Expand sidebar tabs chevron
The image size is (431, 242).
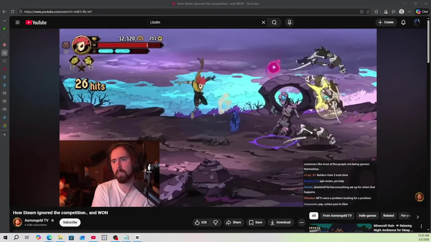pos(4,21)
